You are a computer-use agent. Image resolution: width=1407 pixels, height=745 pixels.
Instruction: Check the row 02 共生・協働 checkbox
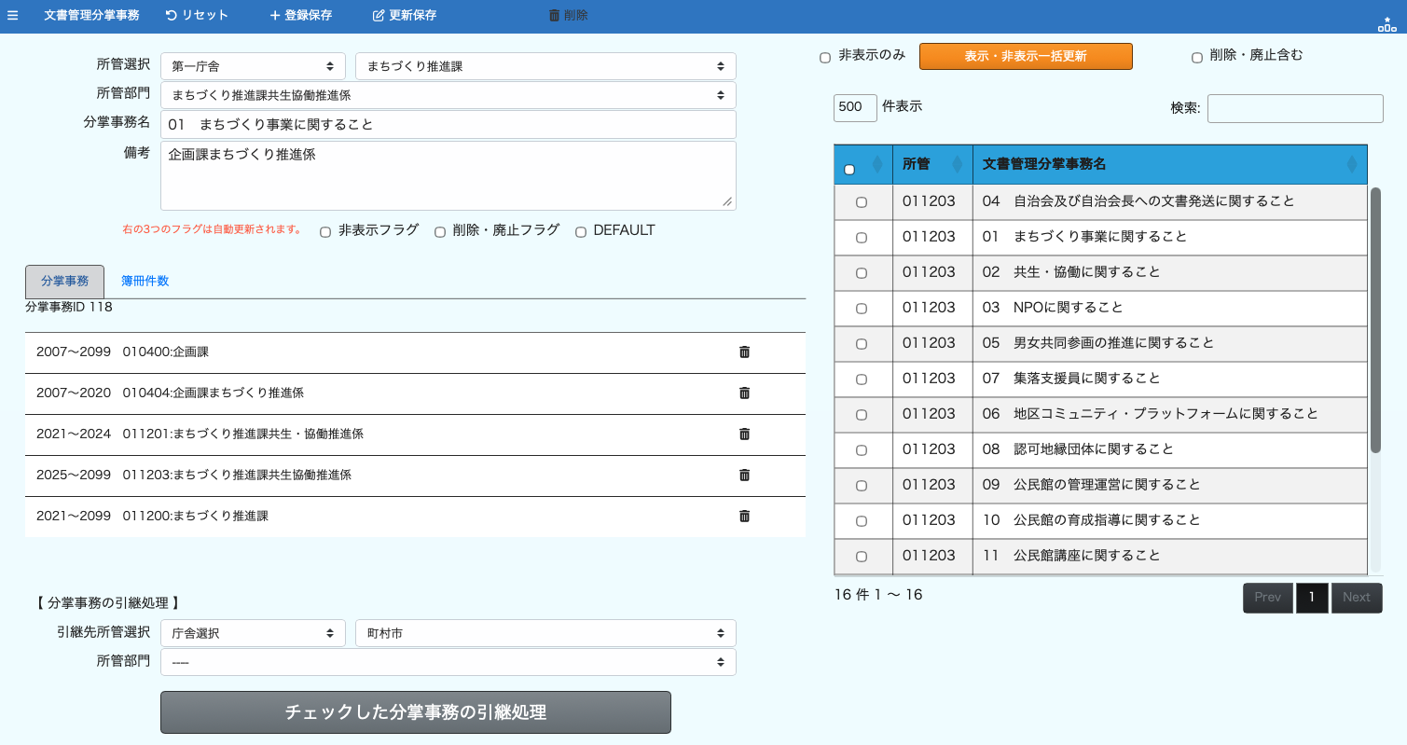coord(862,273)
